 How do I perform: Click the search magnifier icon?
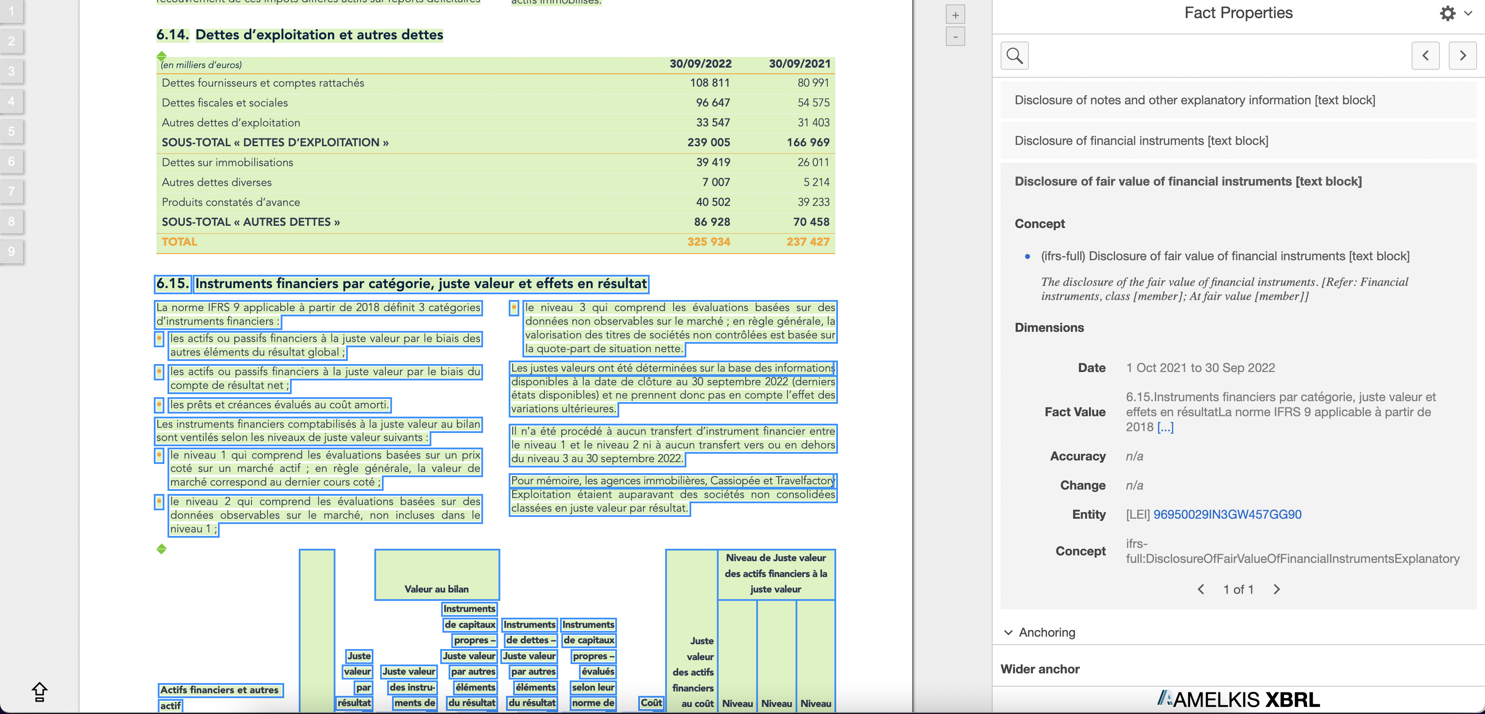coord(1014,56)
